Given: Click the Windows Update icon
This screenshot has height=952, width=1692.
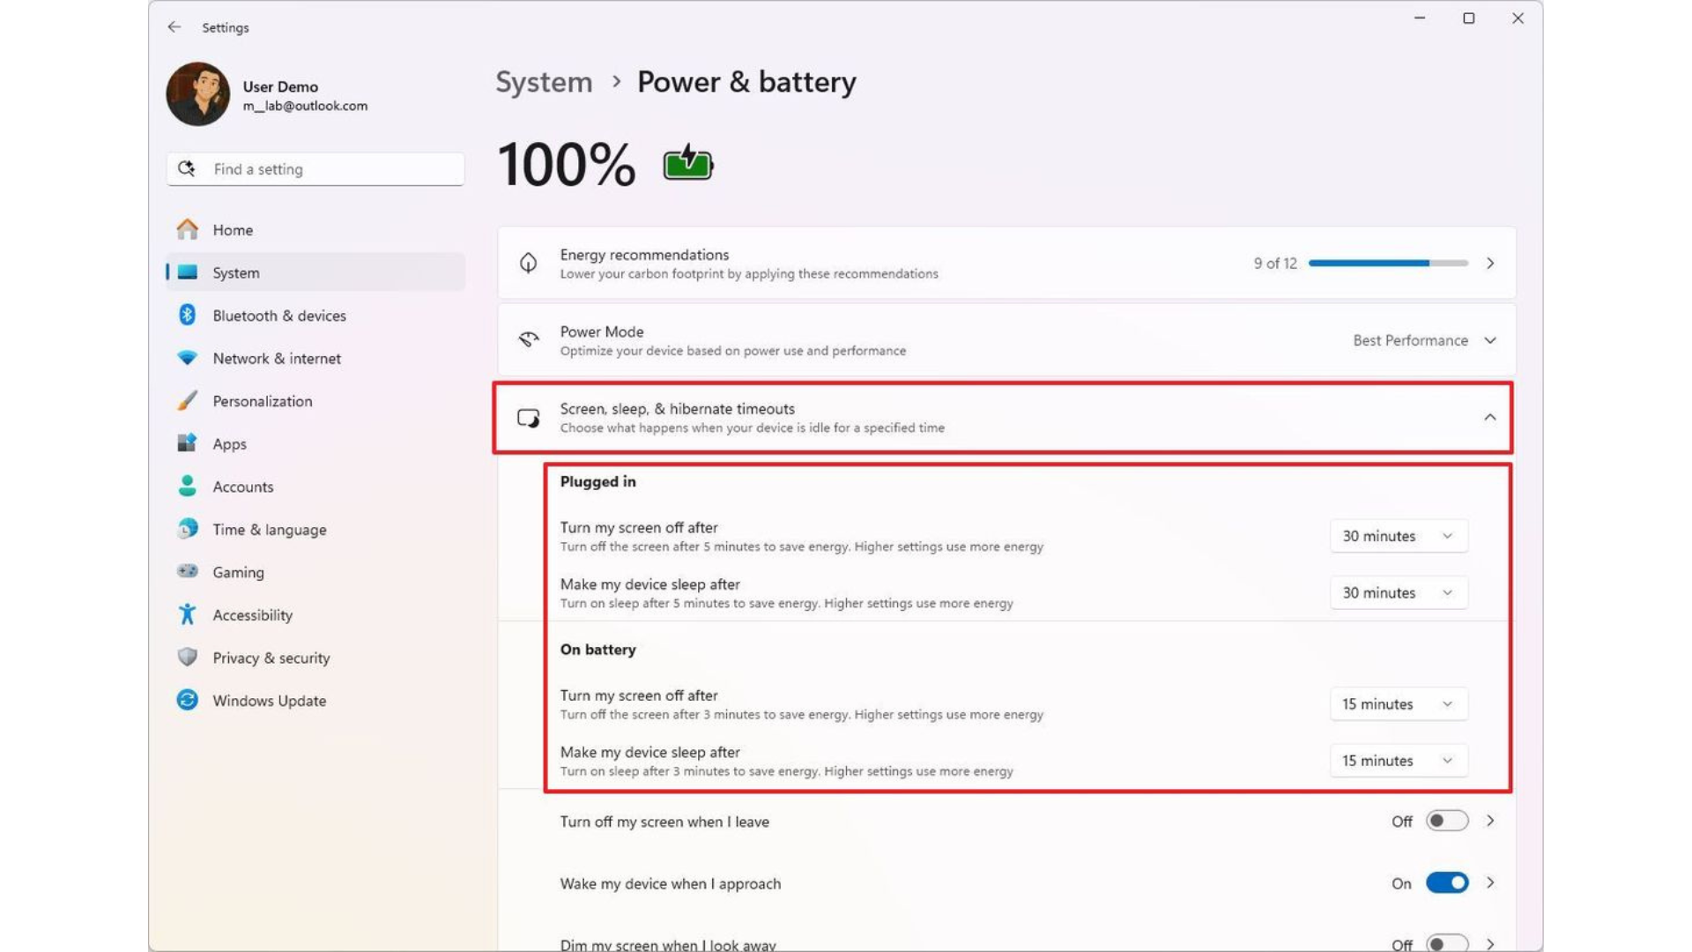Looking at the screenshot, I should (x=188, y=700).
